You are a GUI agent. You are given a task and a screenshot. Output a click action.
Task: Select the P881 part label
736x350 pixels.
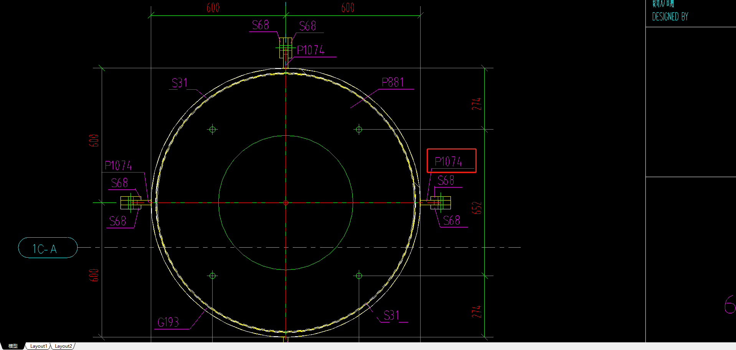click(x=393, y=82)
